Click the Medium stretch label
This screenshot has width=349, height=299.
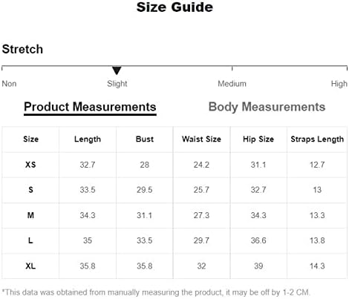(232, 84)
